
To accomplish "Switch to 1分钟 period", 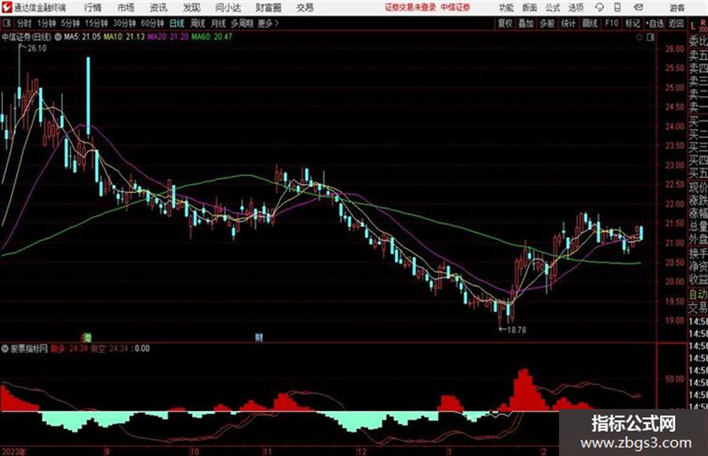I will tap(46, 23).
